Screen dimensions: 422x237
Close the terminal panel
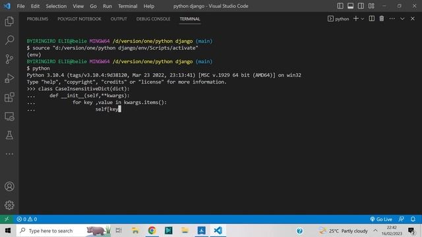pyautogui.click(x=413, y=18)
